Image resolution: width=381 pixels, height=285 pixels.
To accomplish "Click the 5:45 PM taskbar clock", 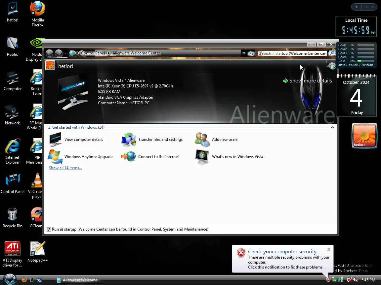I will [368, 280].
